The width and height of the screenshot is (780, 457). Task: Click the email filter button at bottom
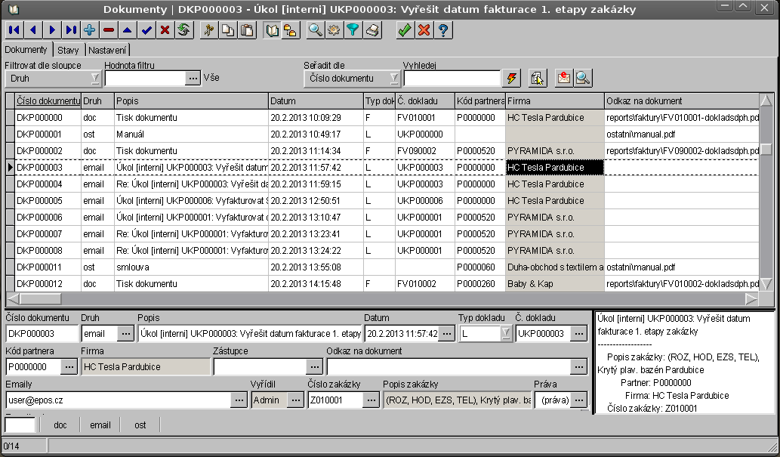[100, 425]
